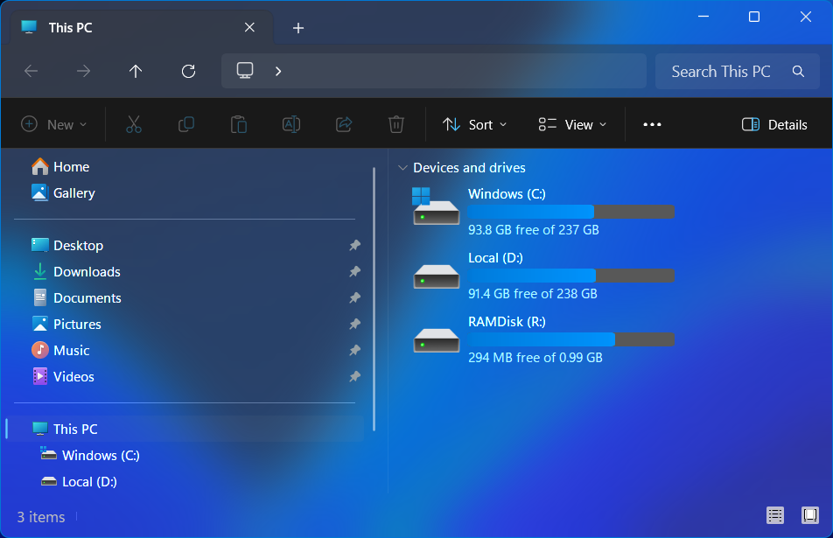Viewport: 833px width, 538px height.
Task: Switch to the details list view button
Action: tap(775, 515)
